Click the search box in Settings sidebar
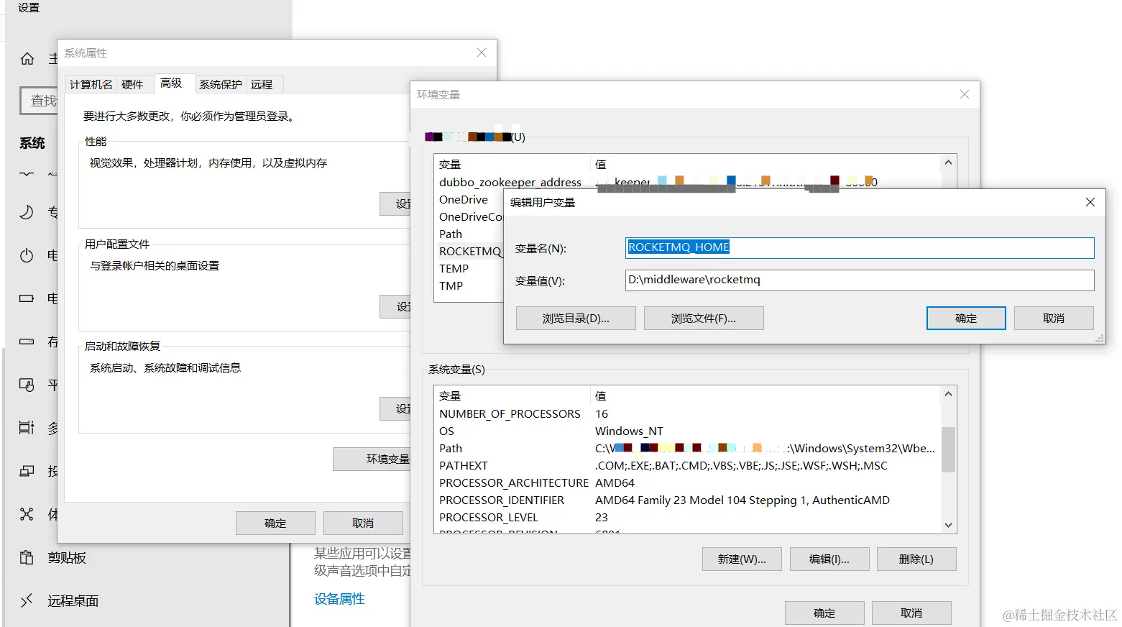Screen dimensions: 1122x627 [x=39, y=101]
